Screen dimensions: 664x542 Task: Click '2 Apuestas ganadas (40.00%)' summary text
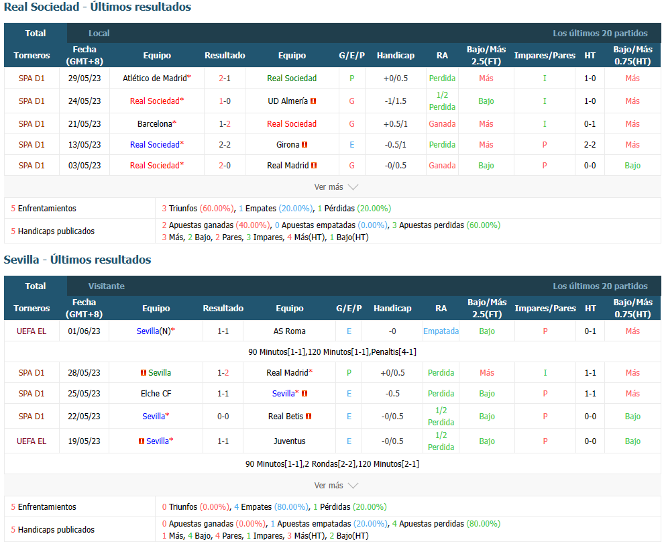click(216, 225)
